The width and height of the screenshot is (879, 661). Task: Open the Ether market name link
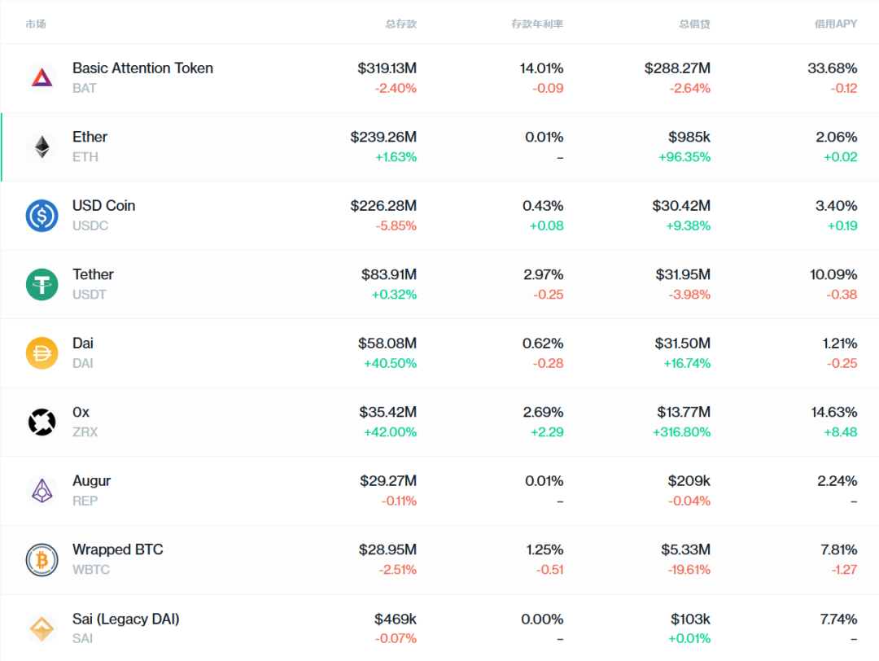[90, 137]
